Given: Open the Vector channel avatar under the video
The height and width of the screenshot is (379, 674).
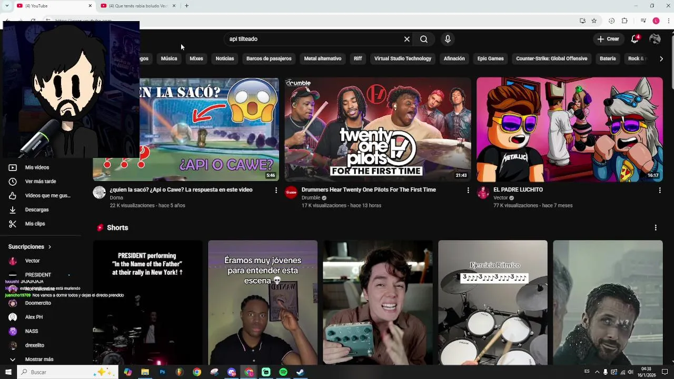Looking at the screenshot, I should coord(483,192).
